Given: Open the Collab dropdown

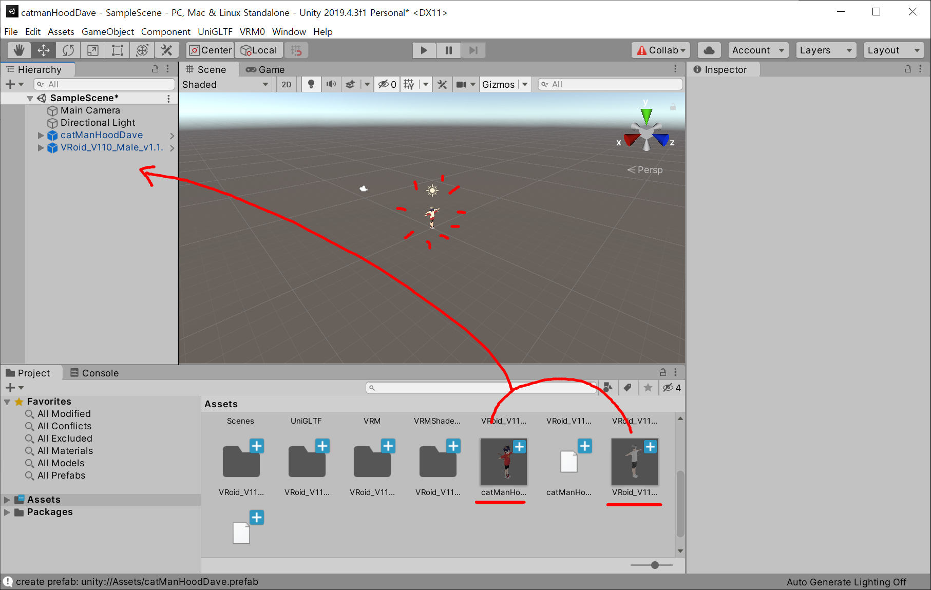Looking at the screenshot, I should pyautogui.click(x=660, y=50).
